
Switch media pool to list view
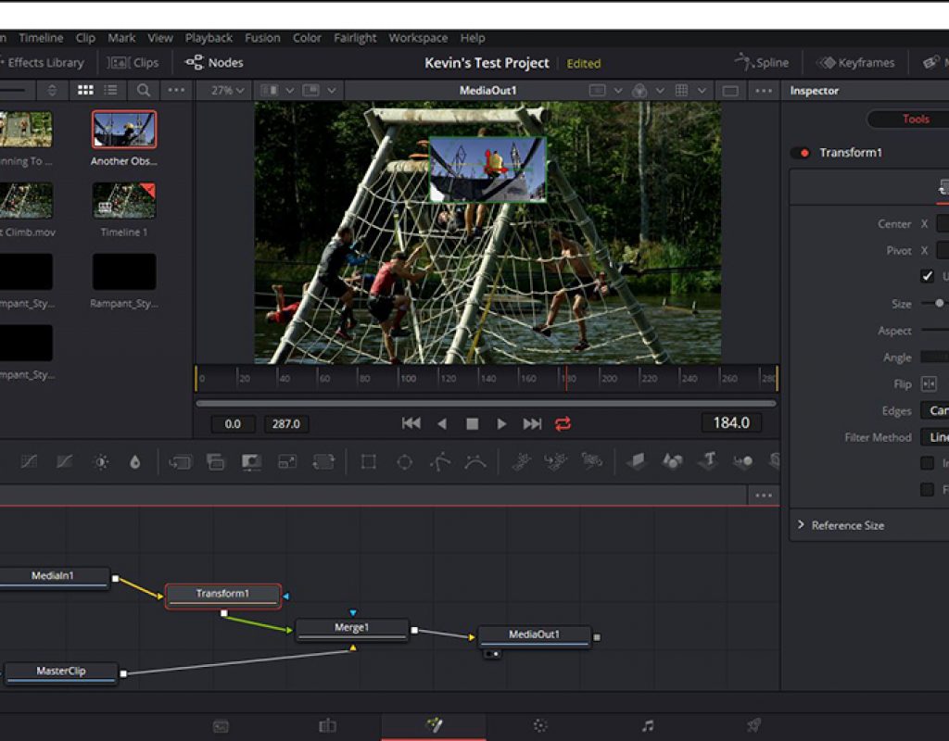[111, 90]
